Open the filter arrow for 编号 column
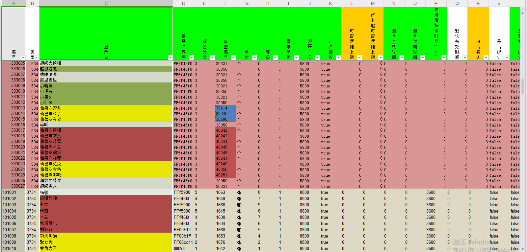 tap(23, 57)
